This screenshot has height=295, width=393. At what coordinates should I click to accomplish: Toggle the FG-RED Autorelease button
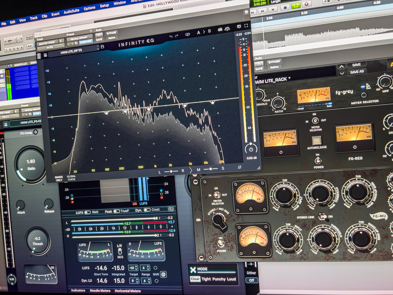(316, 141)
